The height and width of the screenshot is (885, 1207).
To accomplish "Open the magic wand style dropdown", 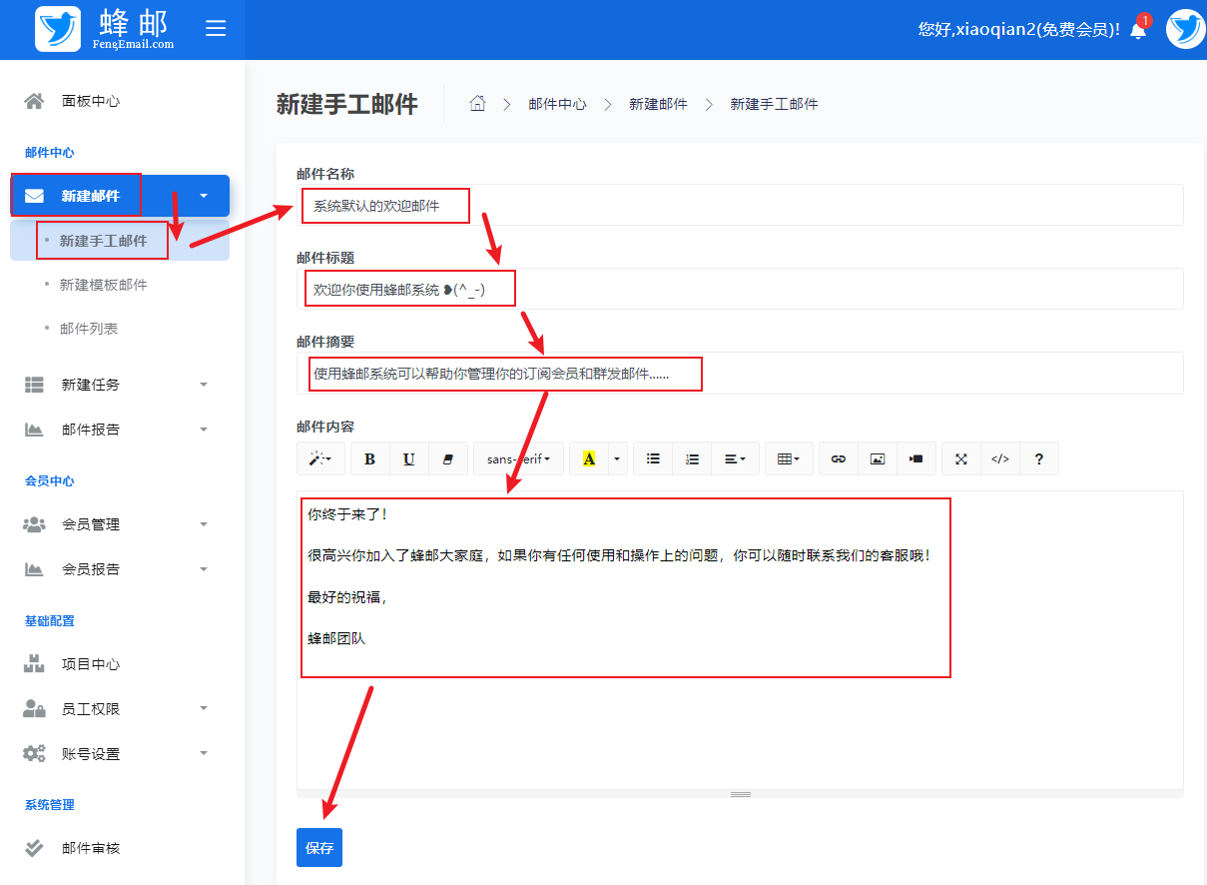I will click(x=320, y=458).
